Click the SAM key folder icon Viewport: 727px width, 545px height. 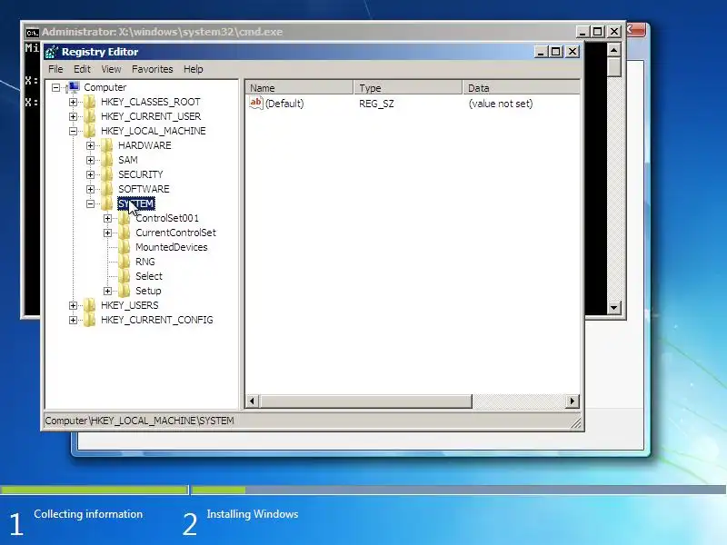tap(106, 160)
